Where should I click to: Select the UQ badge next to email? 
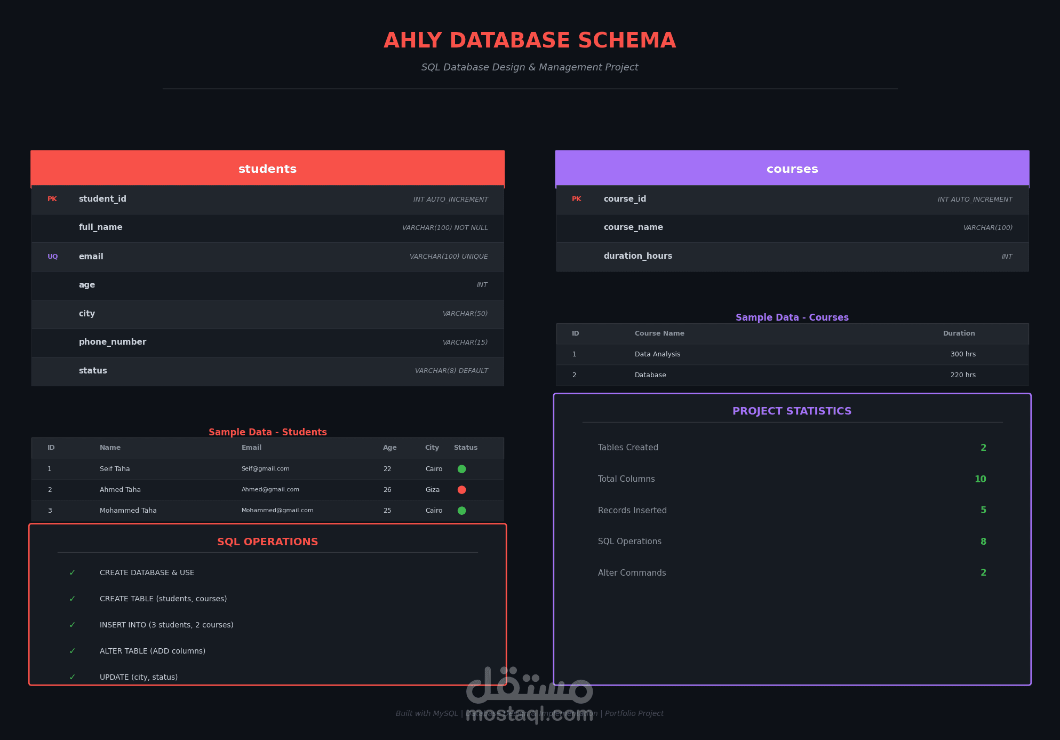pos(52,256)
